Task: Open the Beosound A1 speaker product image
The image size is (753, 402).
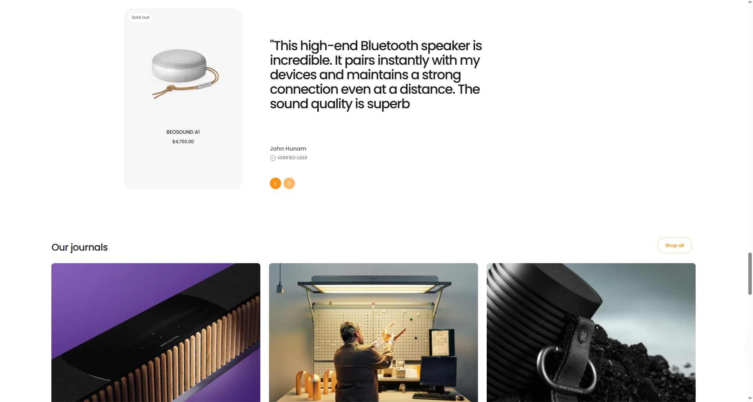Action: [185, 73]
